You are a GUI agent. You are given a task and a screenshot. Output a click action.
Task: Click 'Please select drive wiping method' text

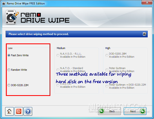click(x=39, y=34)
